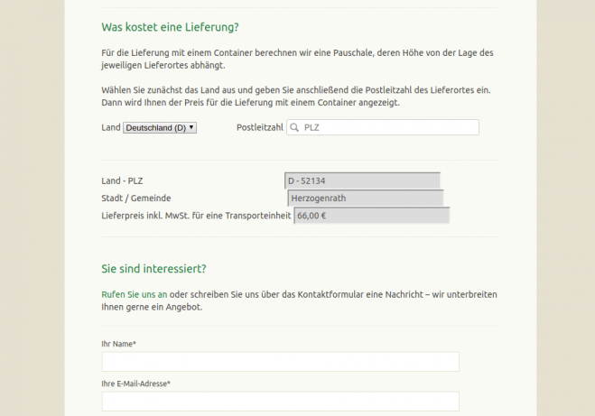
Task: Click the 'Ihre E-Mail-Adresse*' form label
Action: [x=136, y=384]
